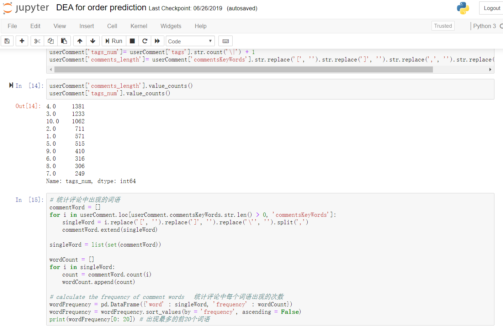
Task: Cut selected cells with scissors icon
Action: (x=37, y=41)
